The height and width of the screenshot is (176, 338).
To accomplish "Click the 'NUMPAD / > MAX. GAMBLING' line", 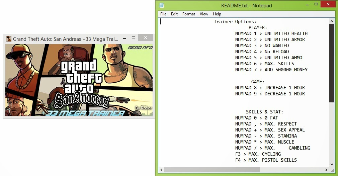I will 273,148.
